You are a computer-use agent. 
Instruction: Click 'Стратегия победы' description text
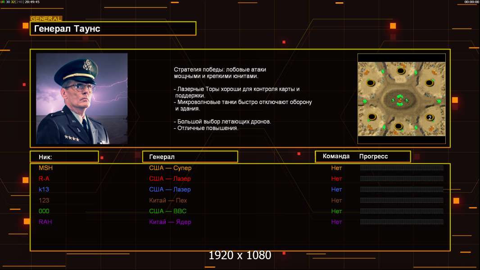point(220,73)
